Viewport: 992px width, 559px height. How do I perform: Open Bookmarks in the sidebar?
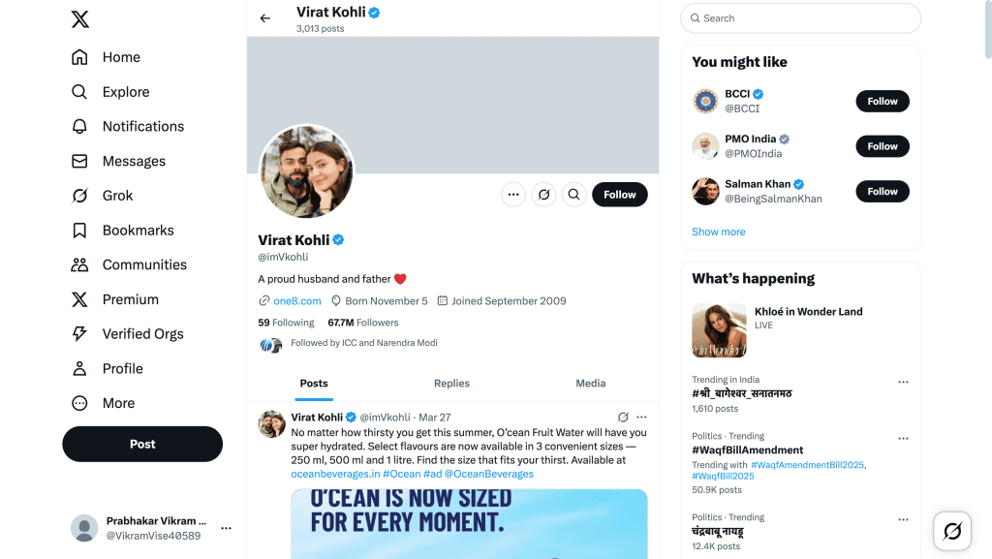pos(138,231)
